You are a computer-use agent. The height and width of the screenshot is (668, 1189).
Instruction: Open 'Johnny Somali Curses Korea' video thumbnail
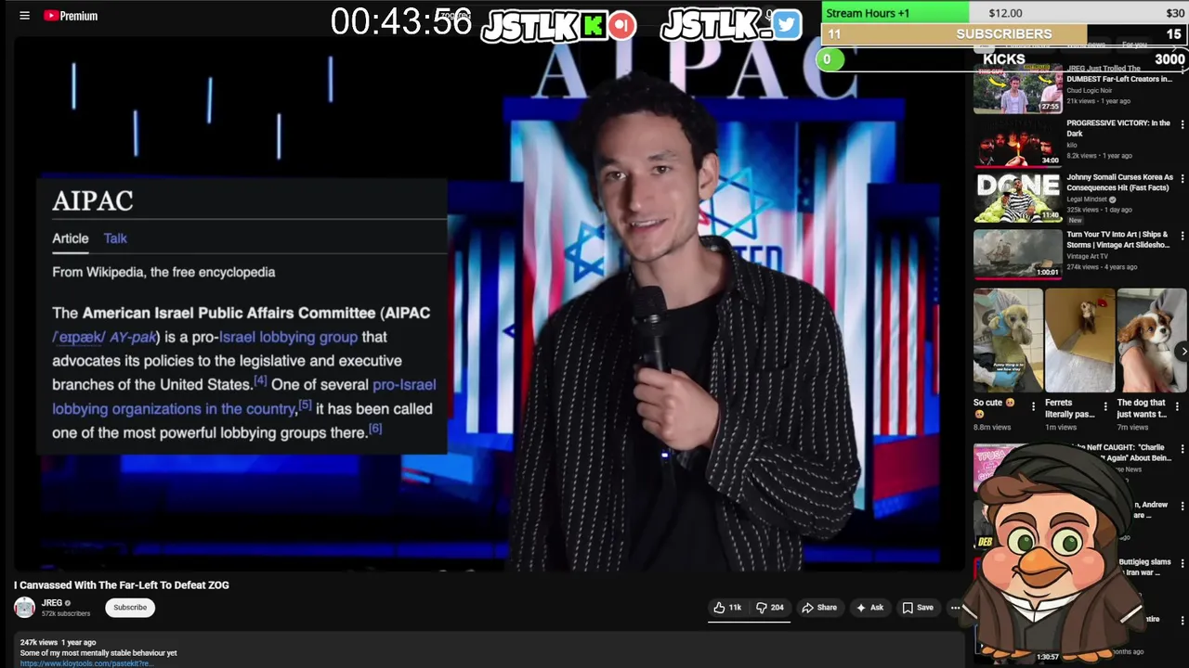pyautogui.click(x=1017, y=198)
